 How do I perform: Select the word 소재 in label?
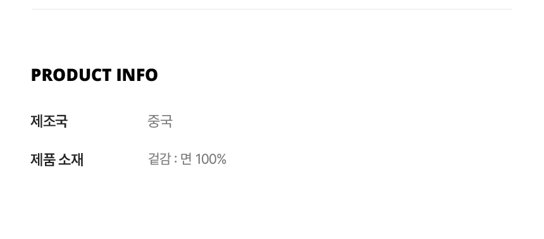point(71,160)
